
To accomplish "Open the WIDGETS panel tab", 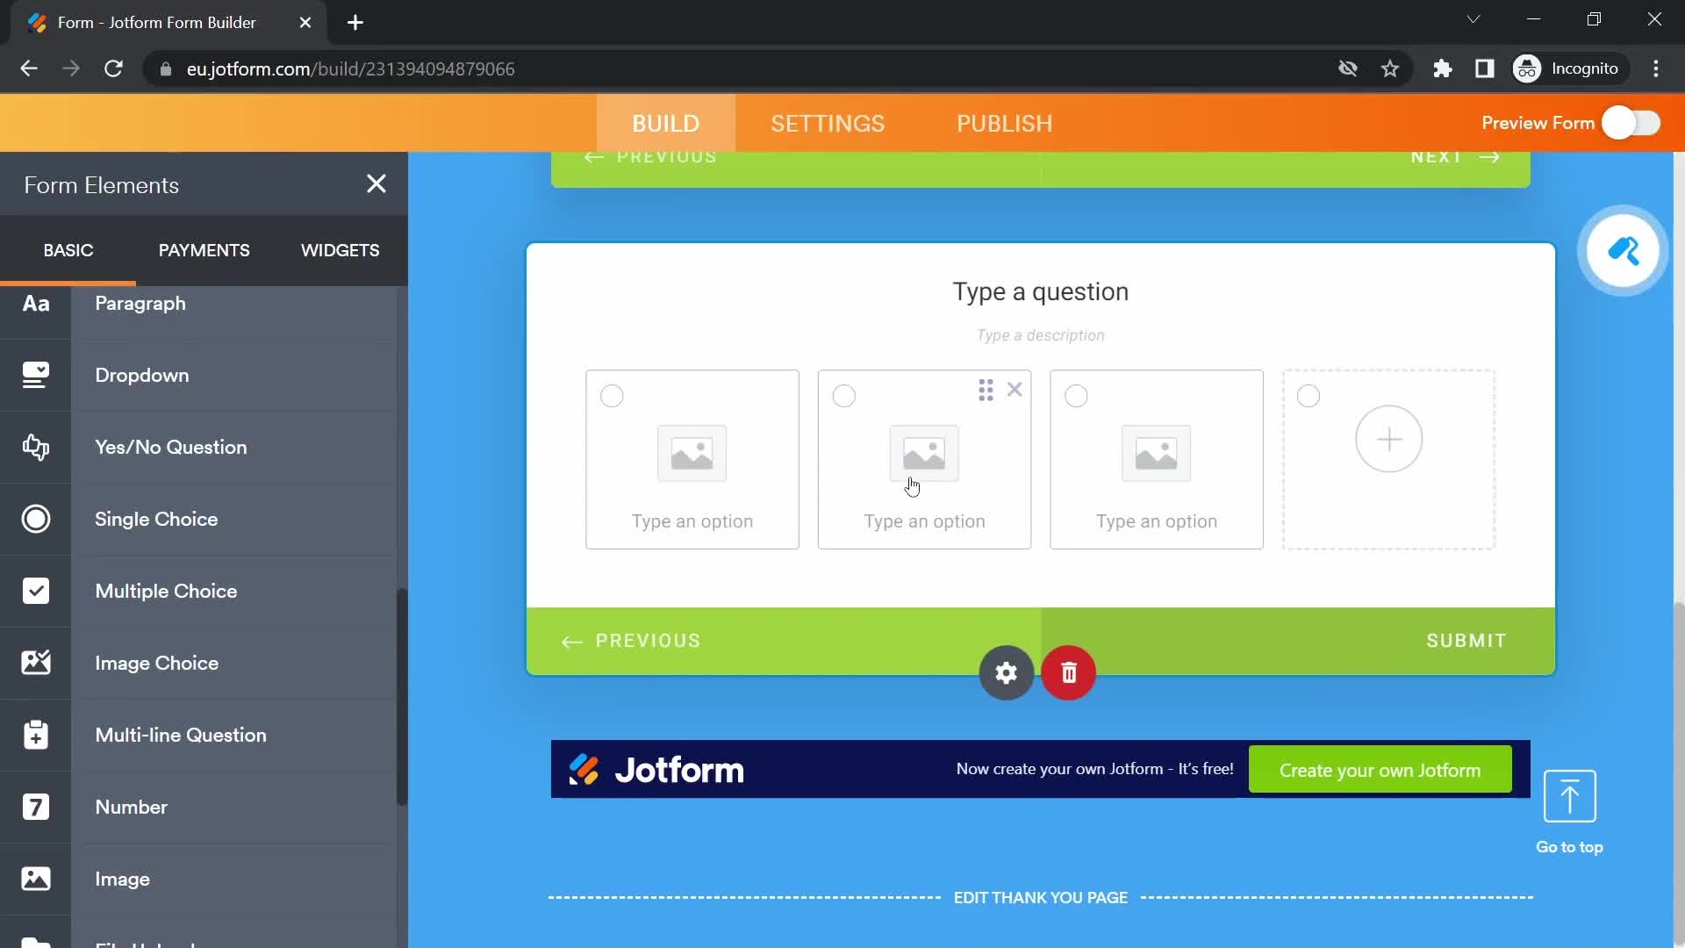I will tap(339, 250).
